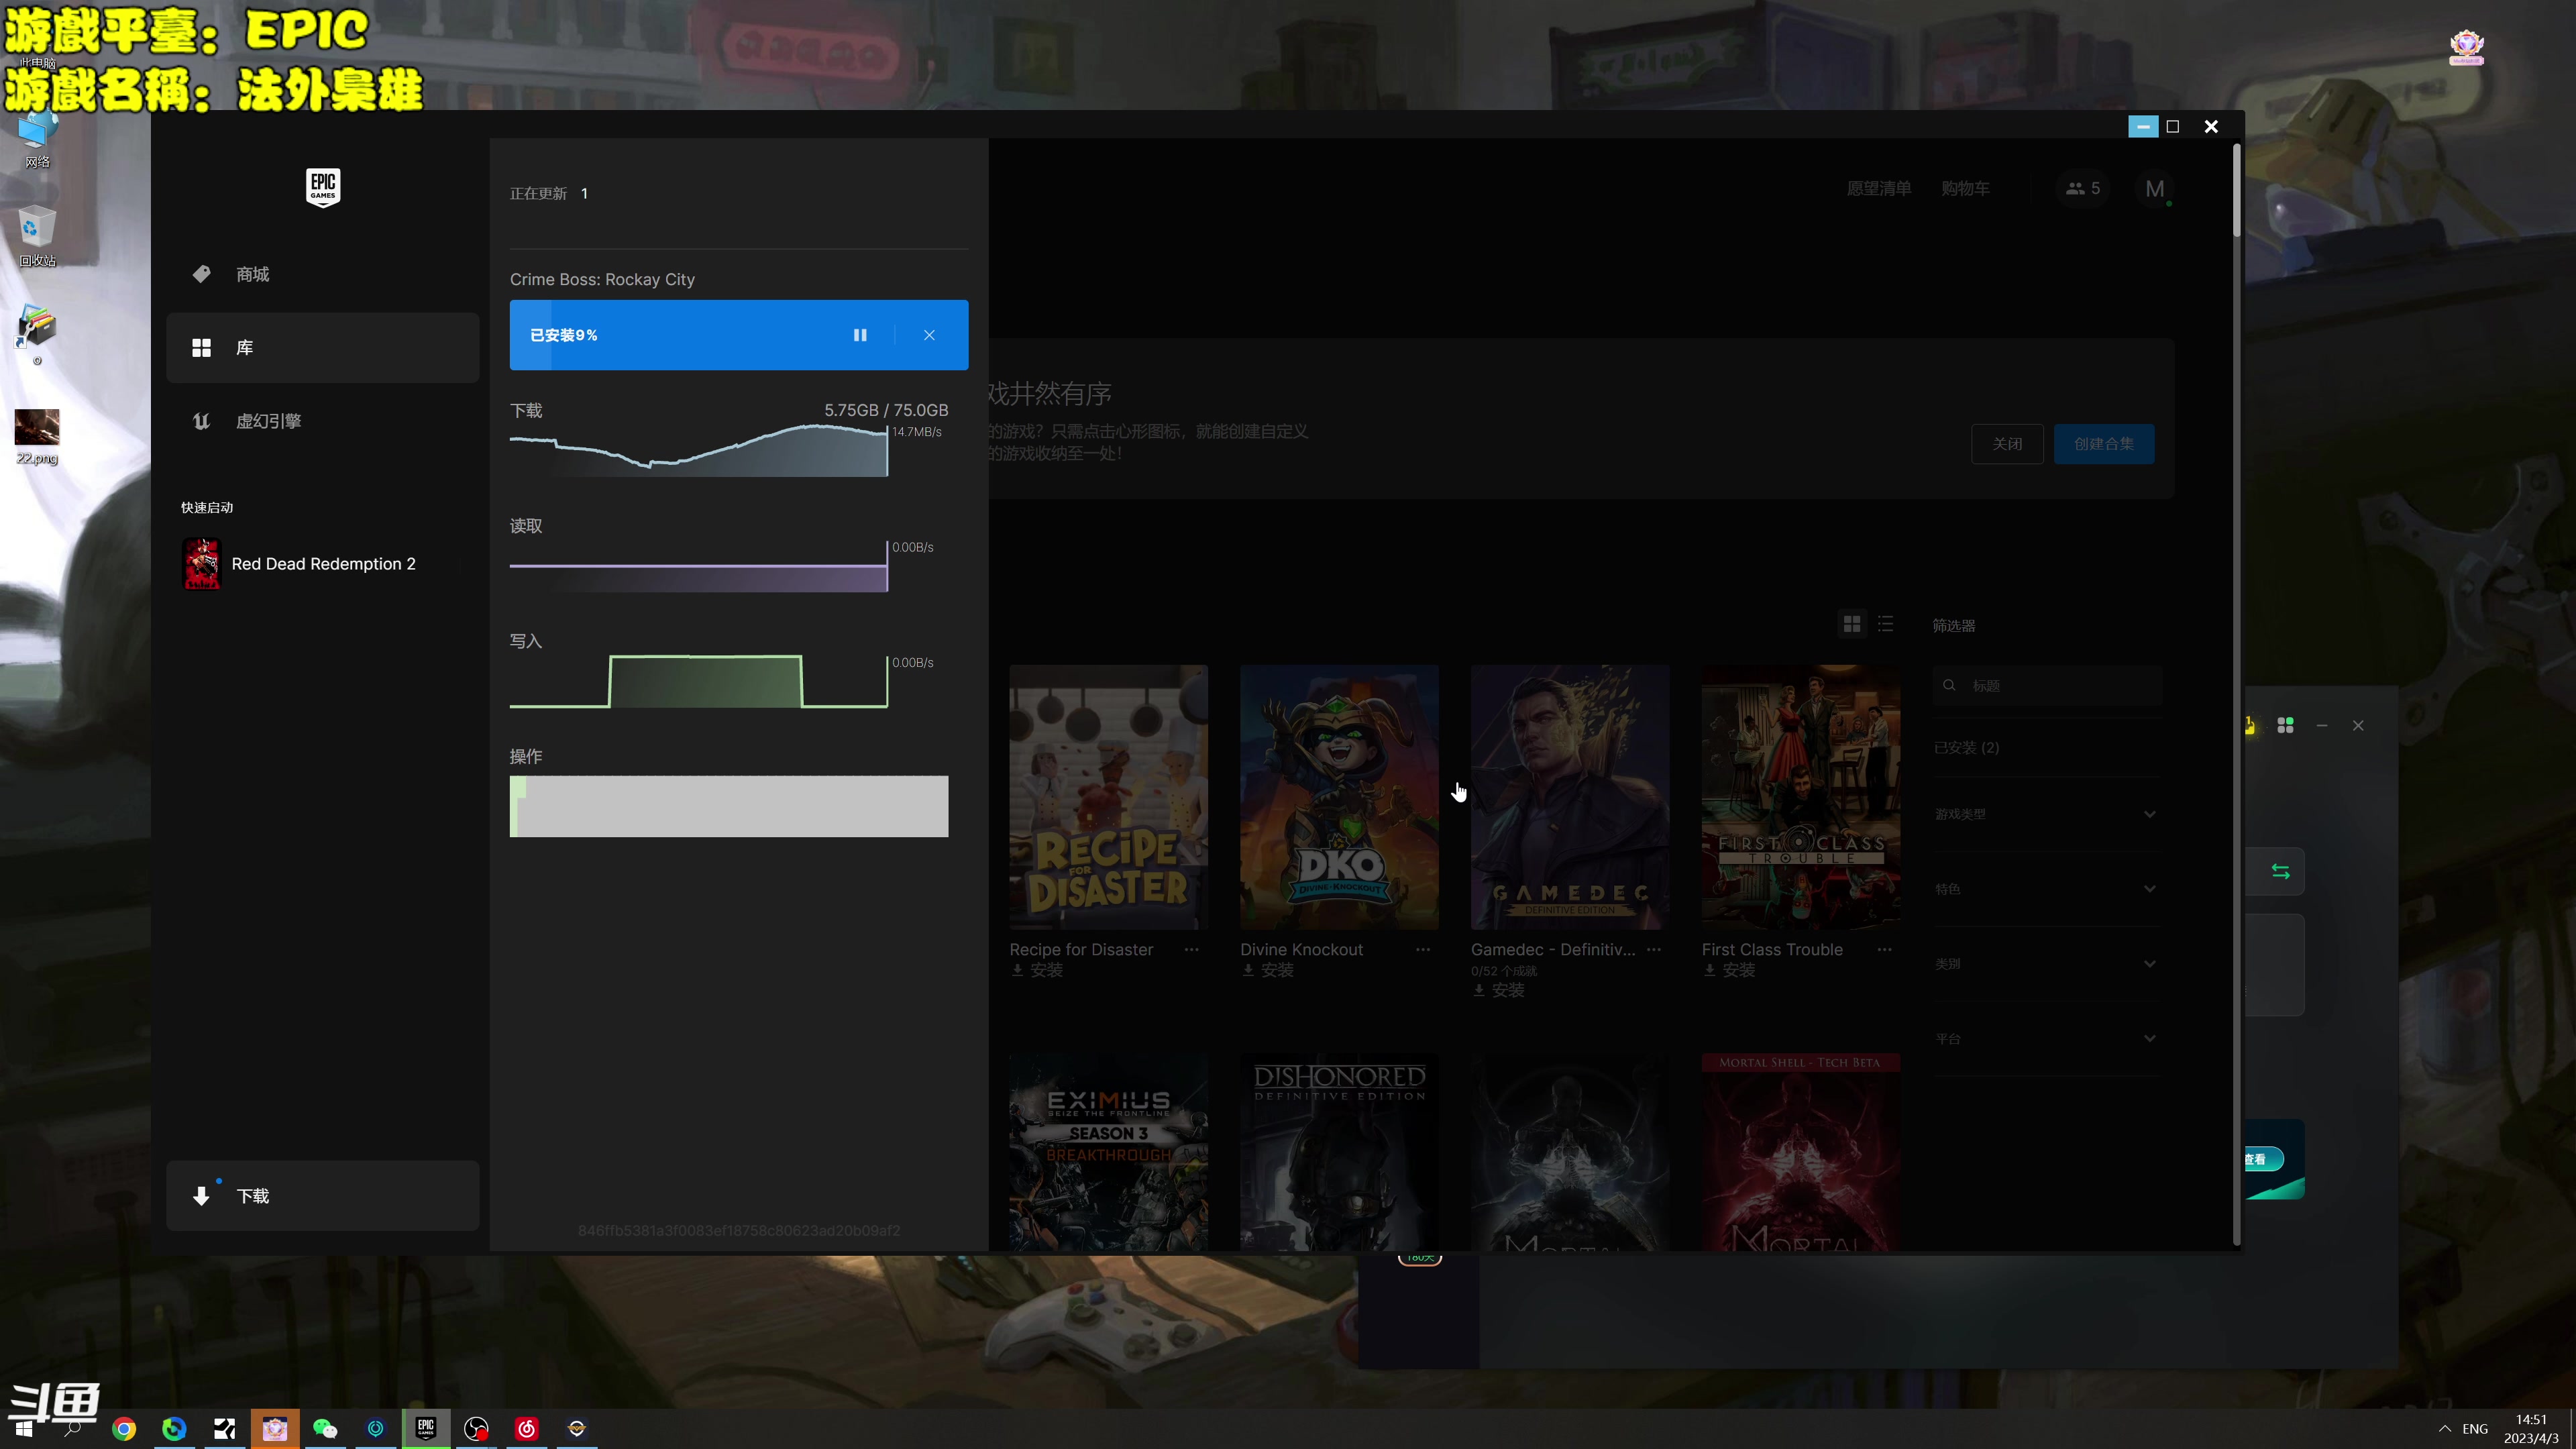The image size is (2576, 1449).
Task: Open the 回收站 desktop icon
Action: pyautogui.click(x=37, y=237)
